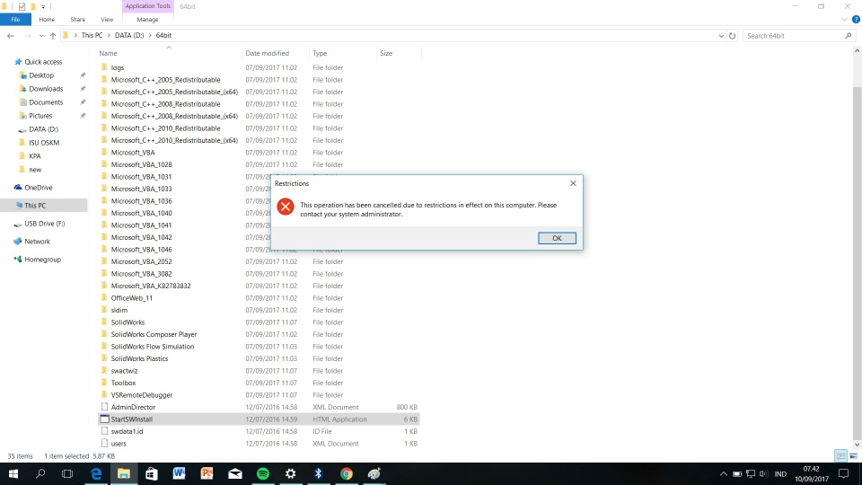Open taskbar search icon
Screen dimensions: 862x485
[x=40, y=473]
